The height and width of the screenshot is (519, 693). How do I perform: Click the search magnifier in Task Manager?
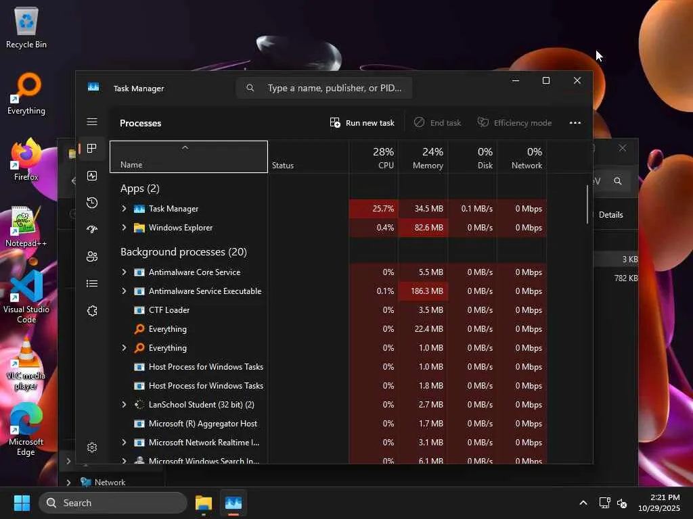coord(250,88)
